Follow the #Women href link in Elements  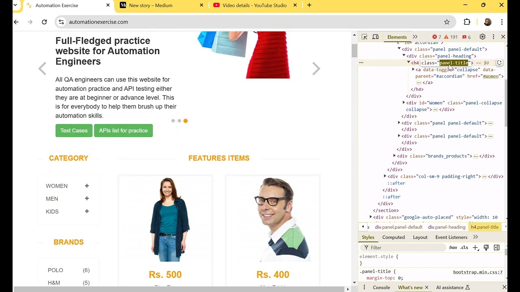tap(491, 76)
